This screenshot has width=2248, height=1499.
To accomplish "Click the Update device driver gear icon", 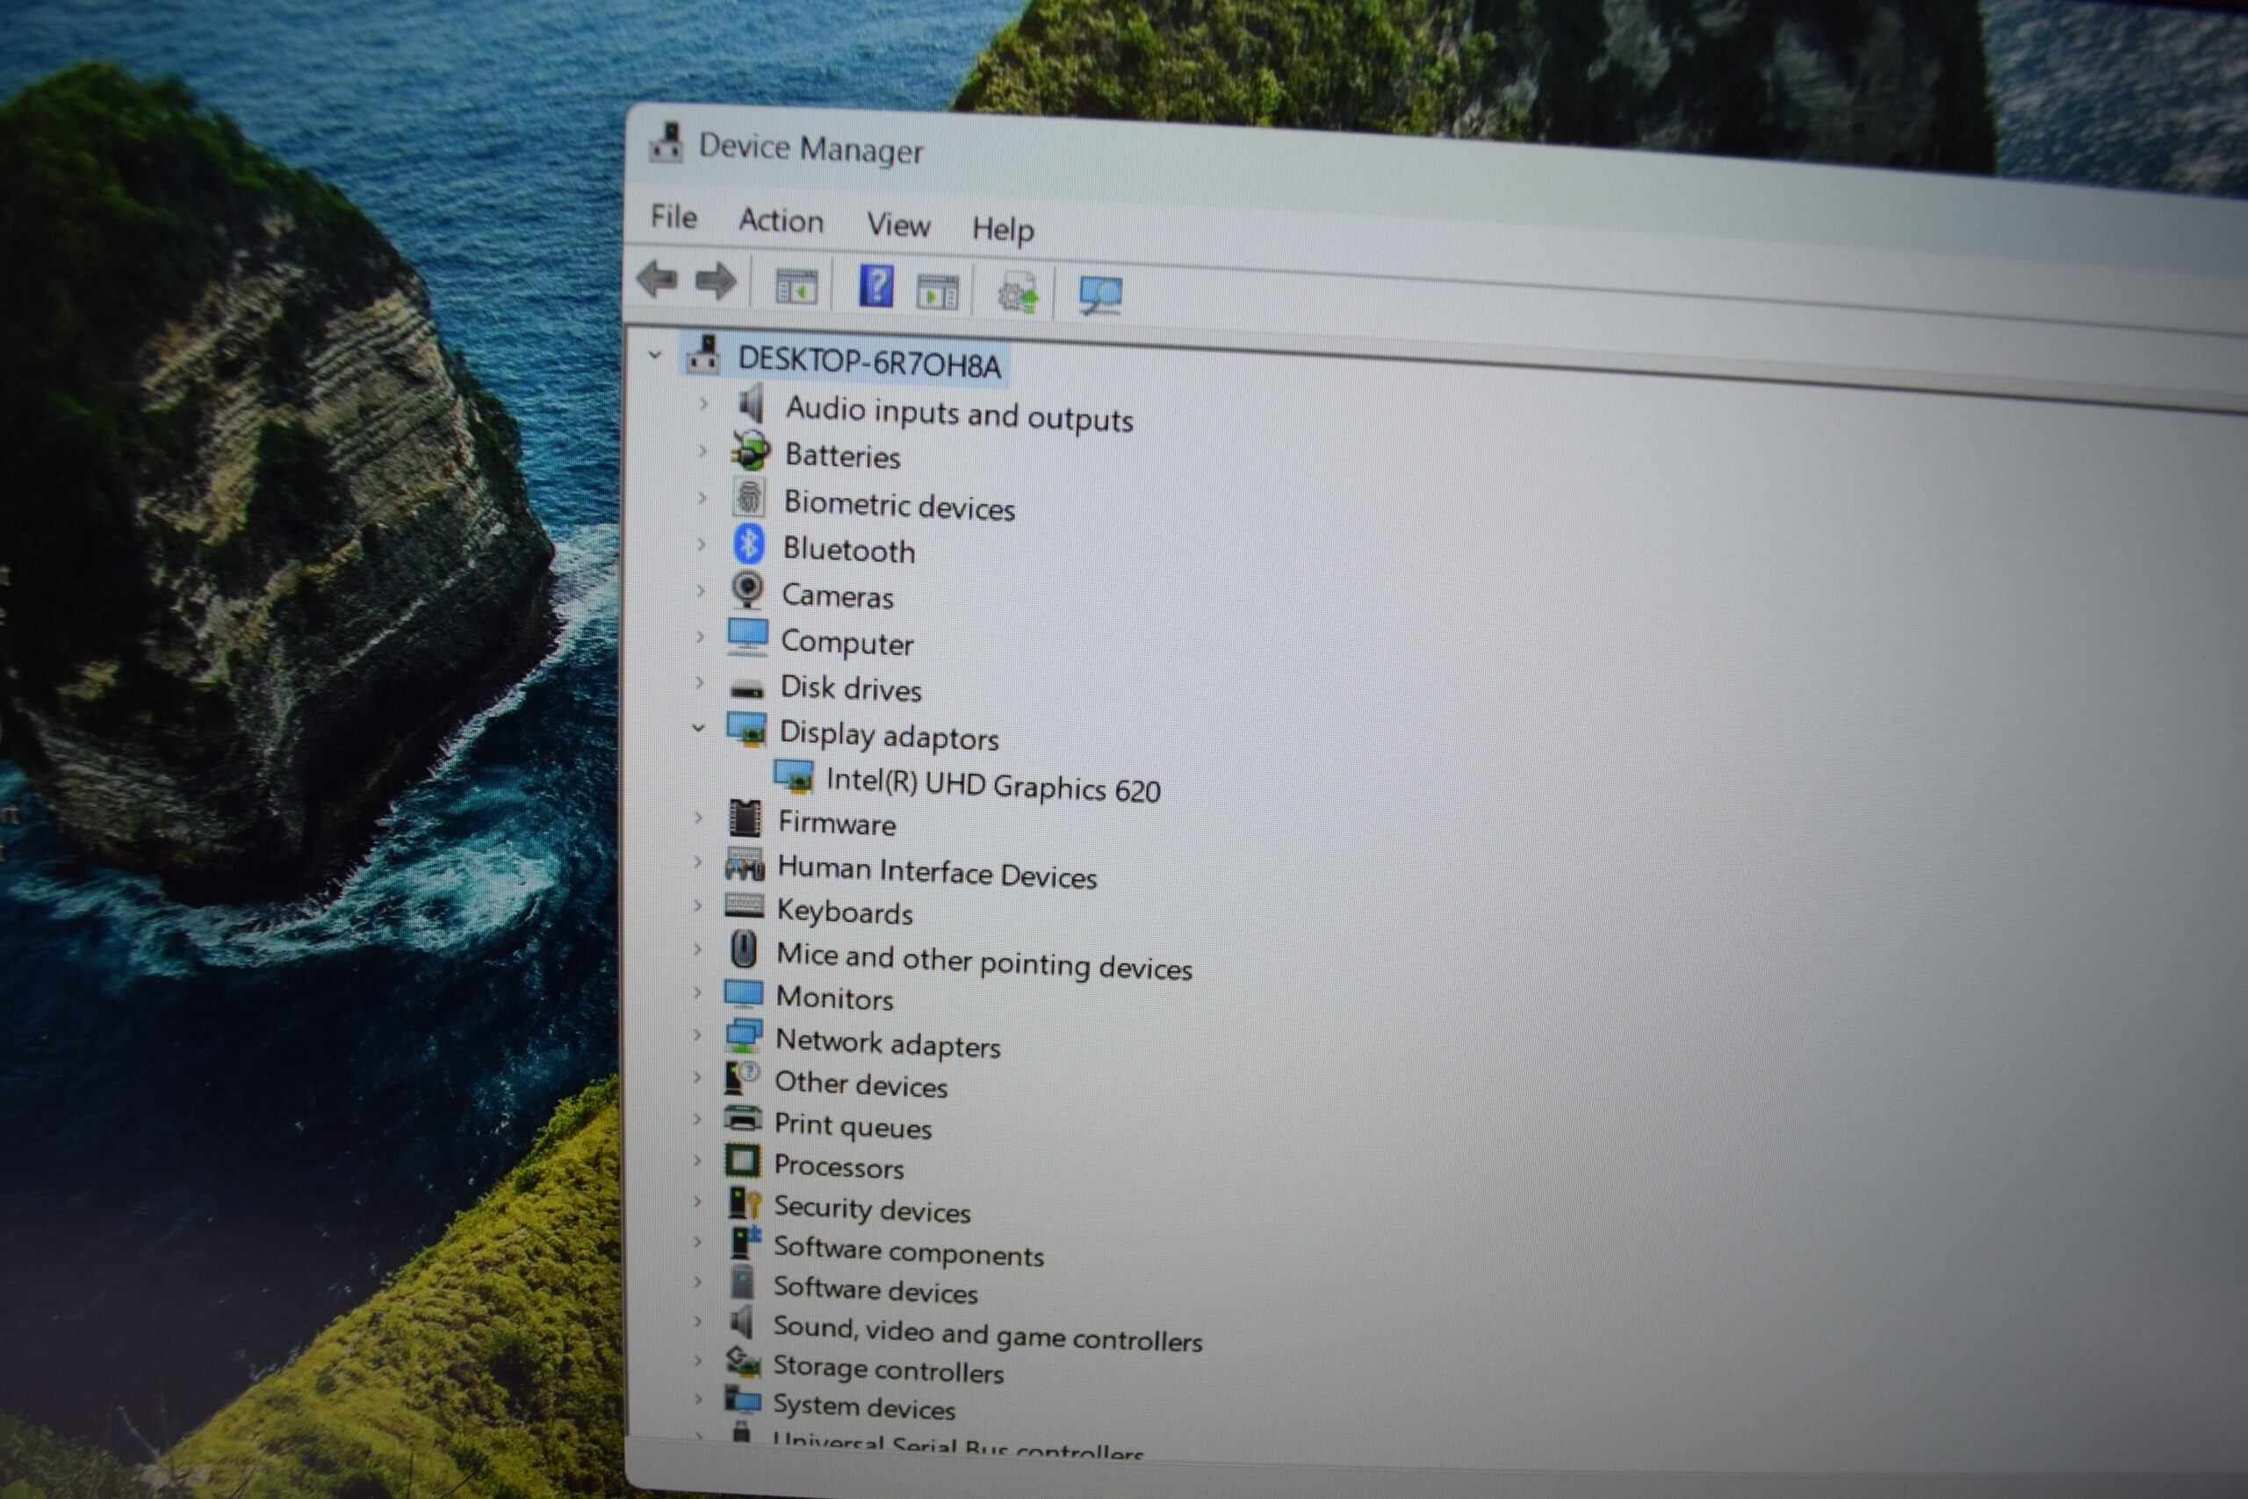I will (x=1017, y=292).
